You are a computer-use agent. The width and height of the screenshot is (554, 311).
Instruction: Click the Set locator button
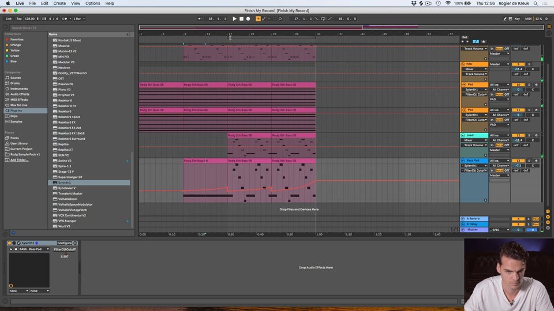pos(465,37)
